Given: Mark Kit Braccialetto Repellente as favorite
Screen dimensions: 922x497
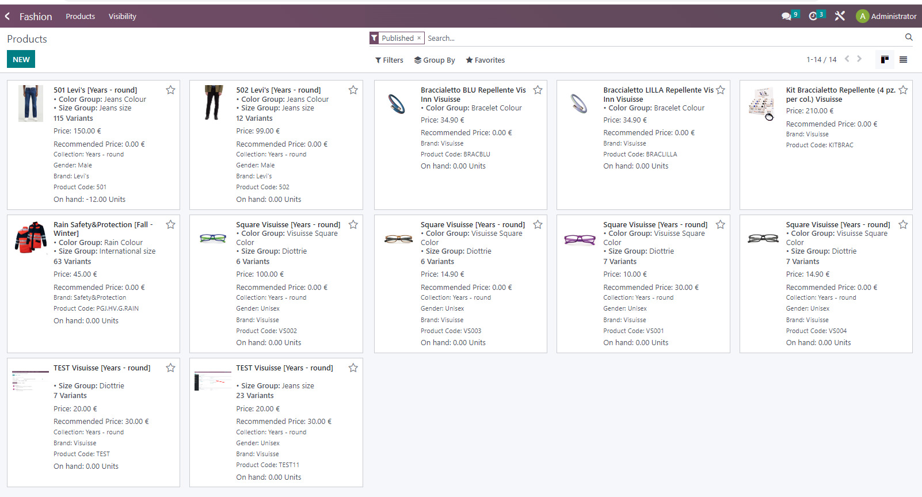Looking at the screenshot, I should [903, 90].
